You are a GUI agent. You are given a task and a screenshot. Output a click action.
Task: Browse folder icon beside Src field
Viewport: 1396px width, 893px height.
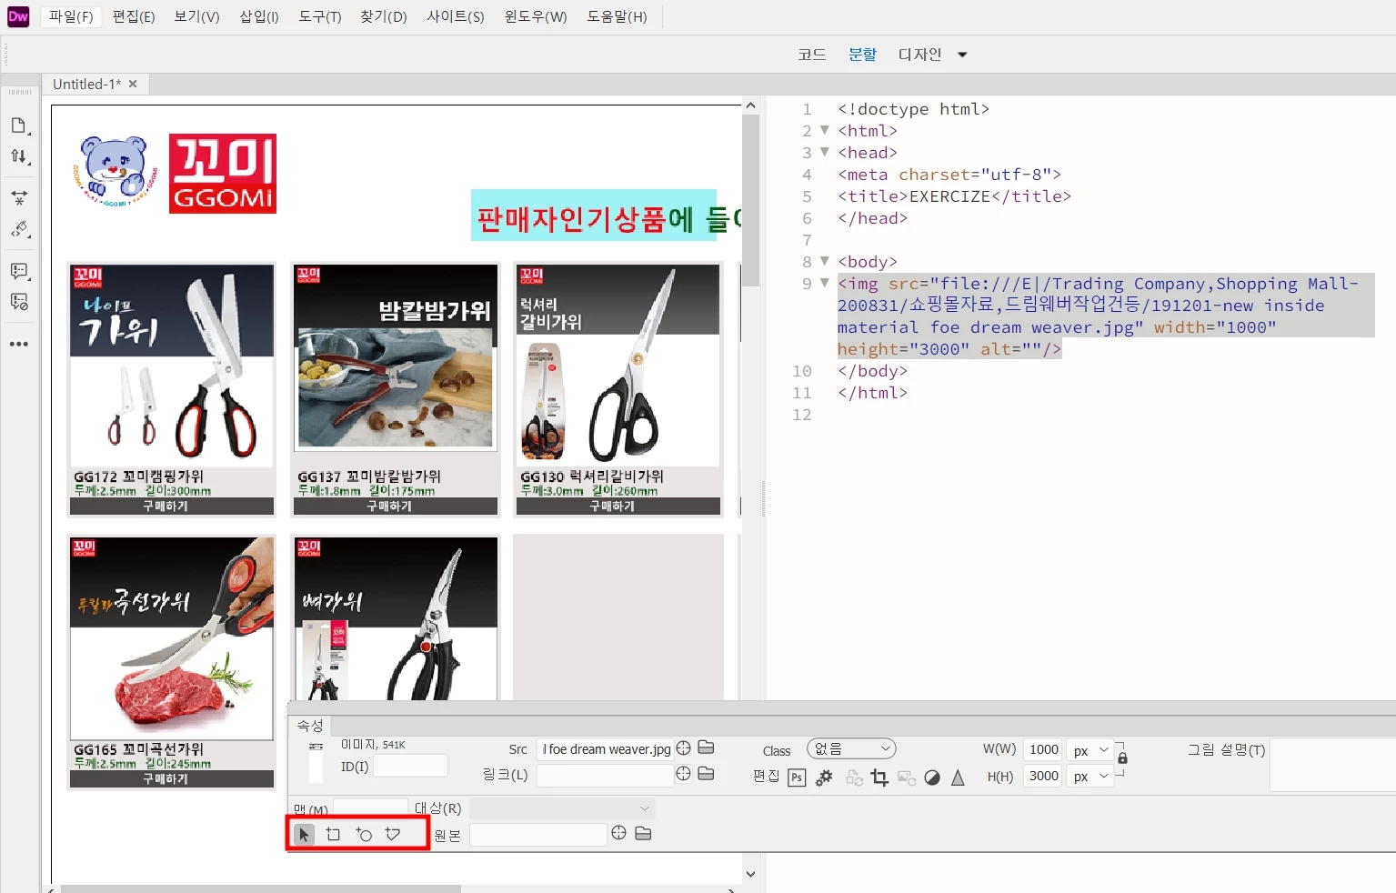(x=706, y=748)
